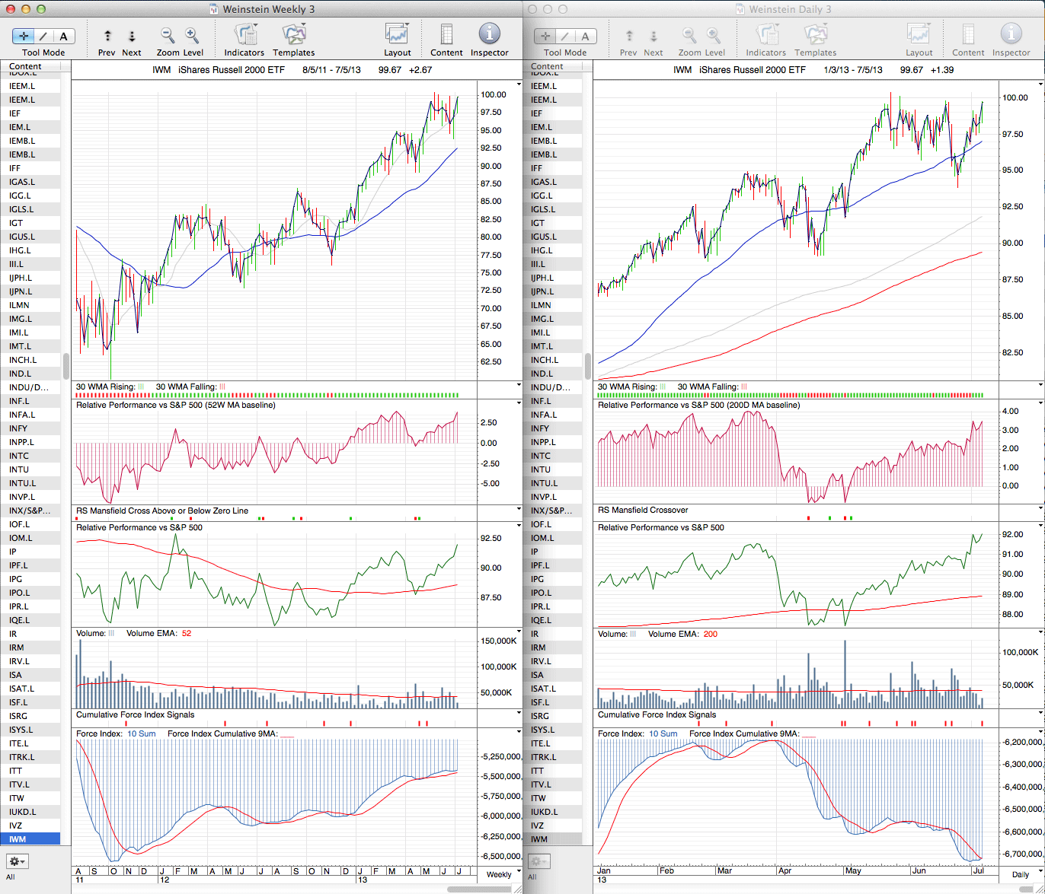Select INTC in the Weekly window symbol list
The image size is (1045, 894).
(19, 456)
